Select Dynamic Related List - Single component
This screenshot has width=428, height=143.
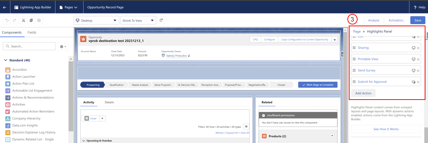pos(29,139)
